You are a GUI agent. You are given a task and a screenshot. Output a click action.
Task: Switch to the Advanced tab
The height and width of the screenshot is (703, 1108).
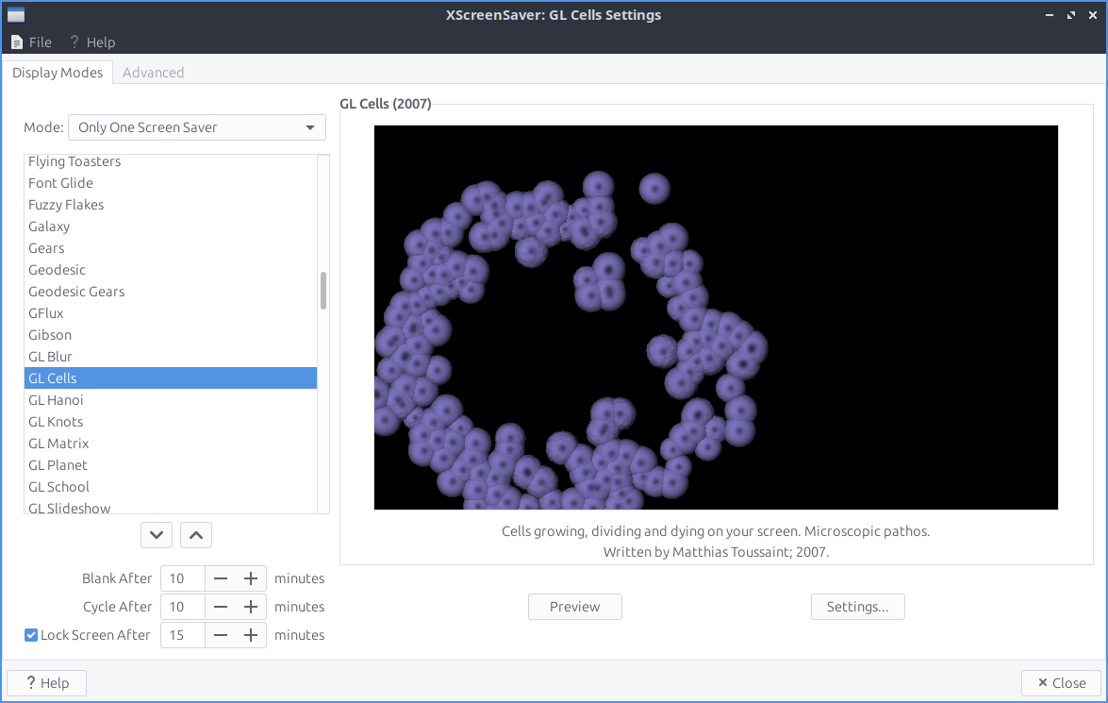tap(153, 73)
